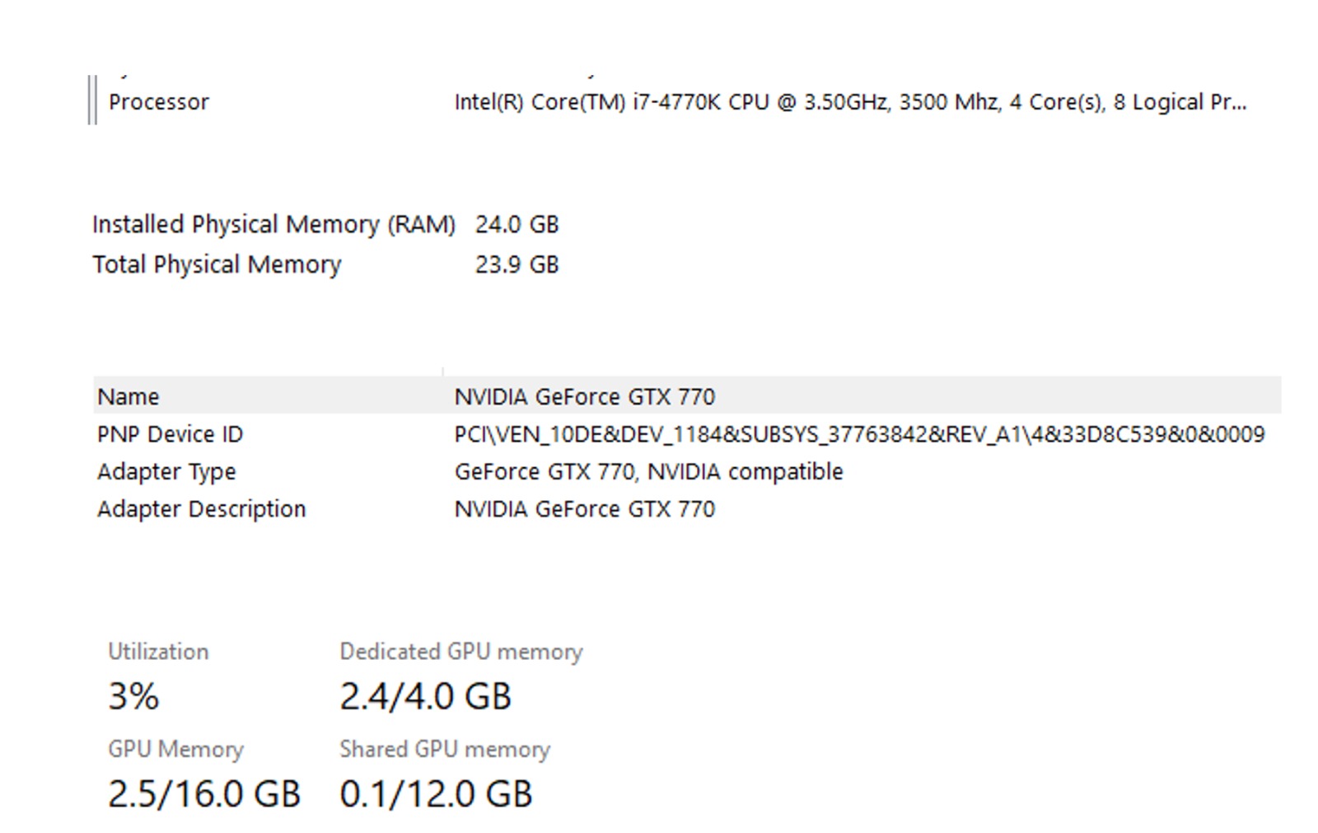Select the highlighted Name row label
This screenshot has height=833, width=1318.
pos(128,396)
